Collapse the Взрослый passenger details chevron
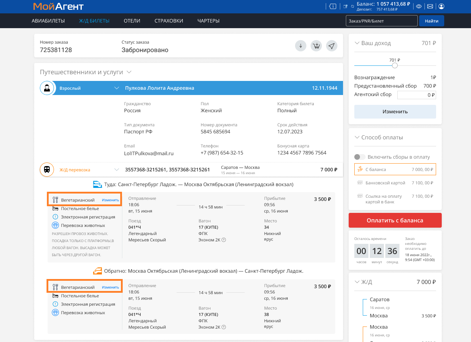The width and height of the screenshot is (471, 342). point(117,88)
